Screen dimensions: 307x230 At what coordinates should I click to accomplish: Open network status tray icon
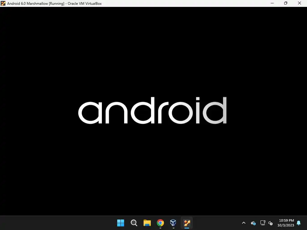[263, 223]
